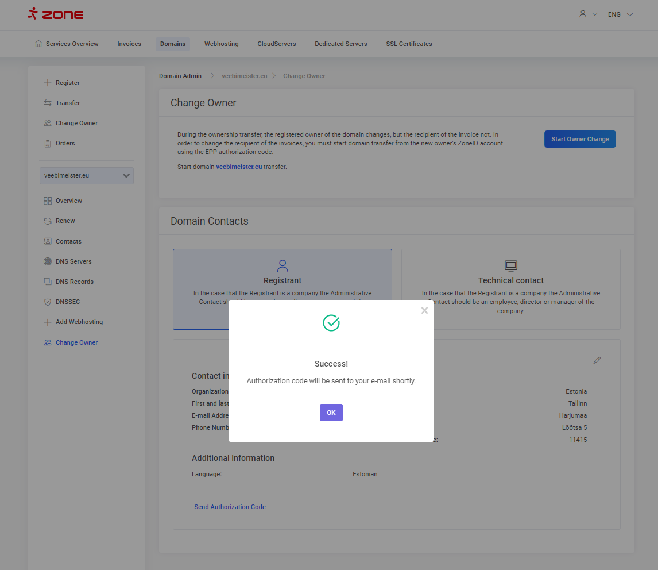658x570 pixels.
Task: Click the Renew sidebar icon
Action: [48, 221]
